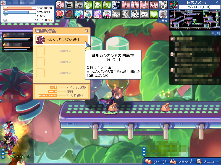Click the first party member crown icon
Viewport: 221px width, 165px height.
(x=4, y=35)
